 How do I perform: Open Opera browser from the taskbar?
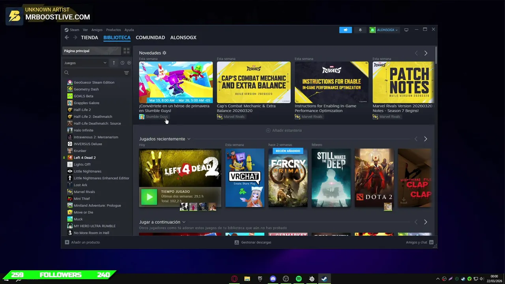(234, 279)
